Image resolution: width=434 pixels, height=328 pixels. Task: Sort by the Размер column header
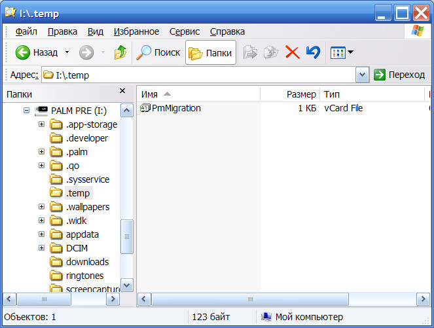click(x=290, y=94)
